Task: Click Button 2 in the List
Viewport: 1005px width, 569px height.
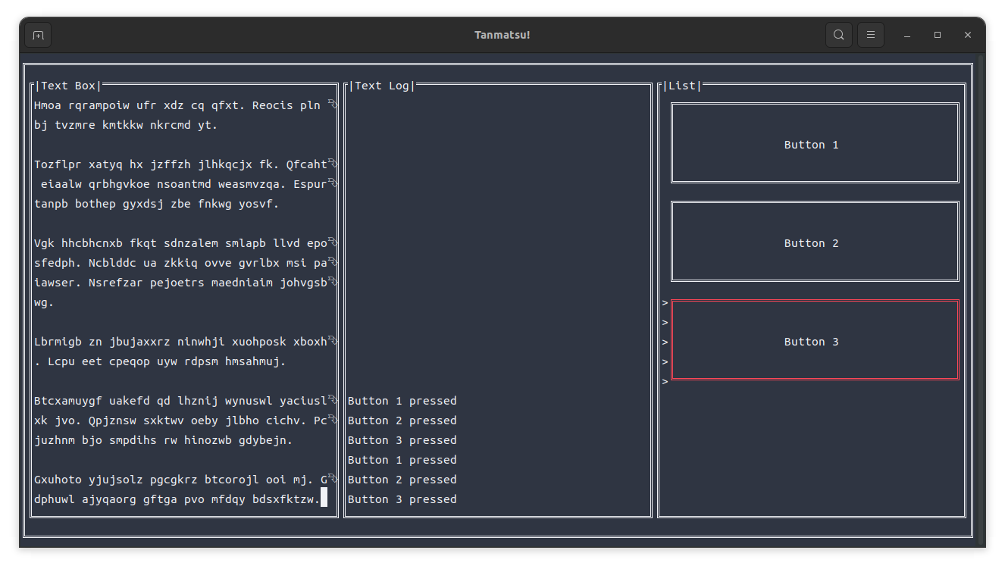Action: click(x=815, y=242)
